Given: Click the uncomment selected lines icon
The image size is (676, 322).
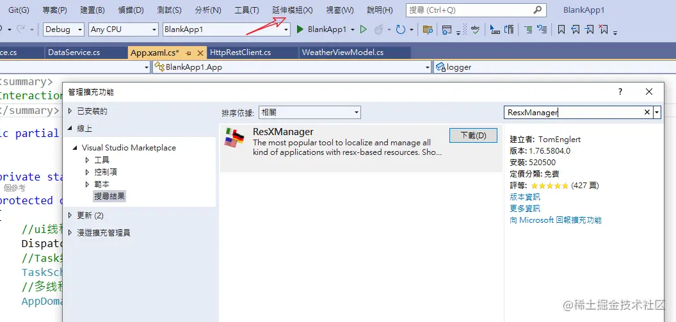Looking at the screenshot, I should pos(509,29).
